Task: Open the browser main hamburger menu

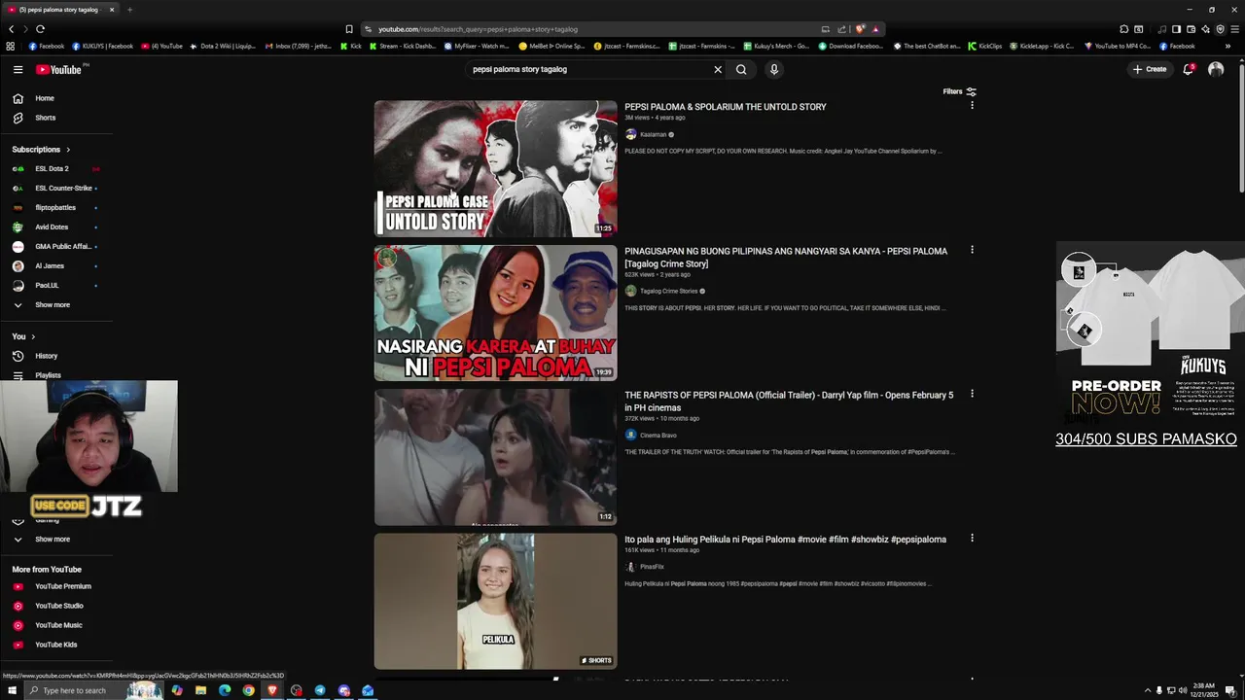Action: pyautogui.click(x=1234, y=29)
